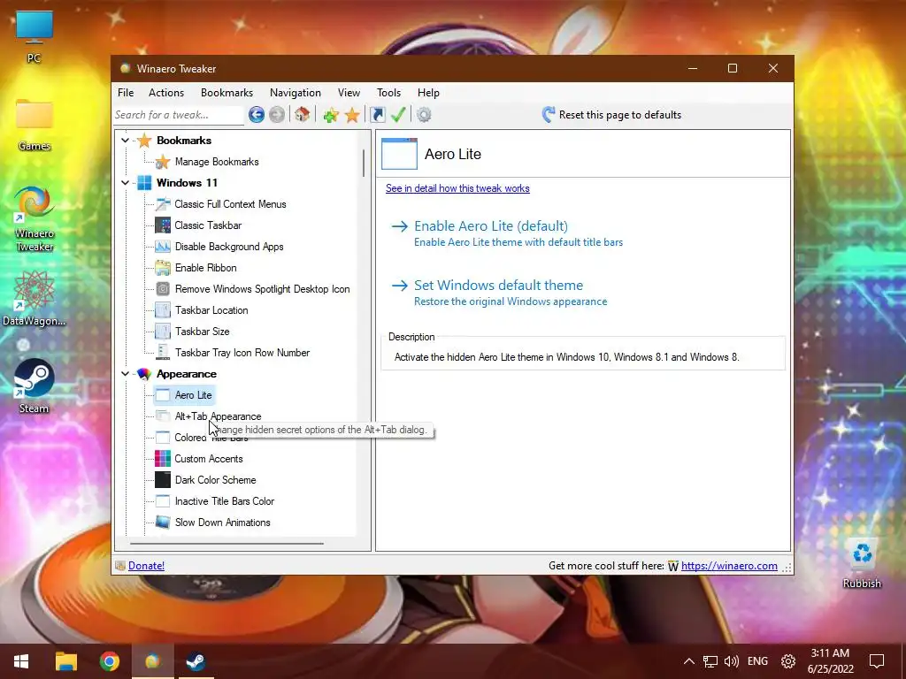Click the Slow Down Animations icon

(x=163, y=523)
